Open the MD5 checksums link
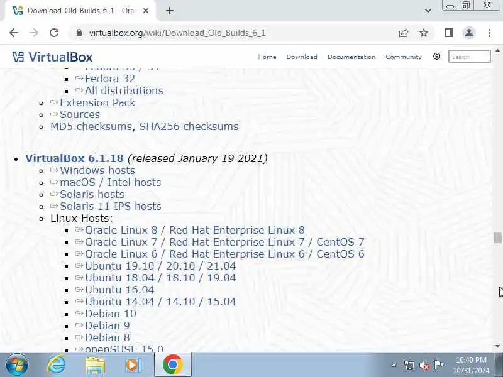 [x=91, y=126]
